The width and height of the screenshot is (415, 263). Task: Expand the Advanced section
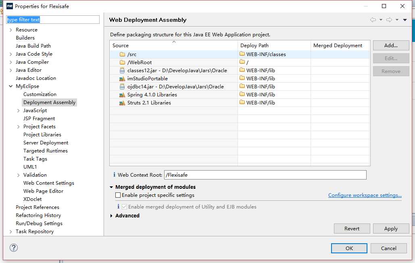coord(112,216)
